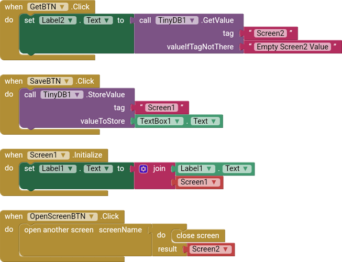Edit the "Screen2" tag text string

(270, 34)
